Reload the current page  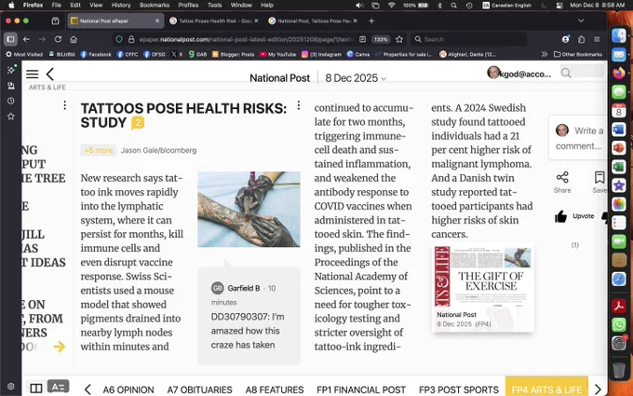tap(58, 39)
